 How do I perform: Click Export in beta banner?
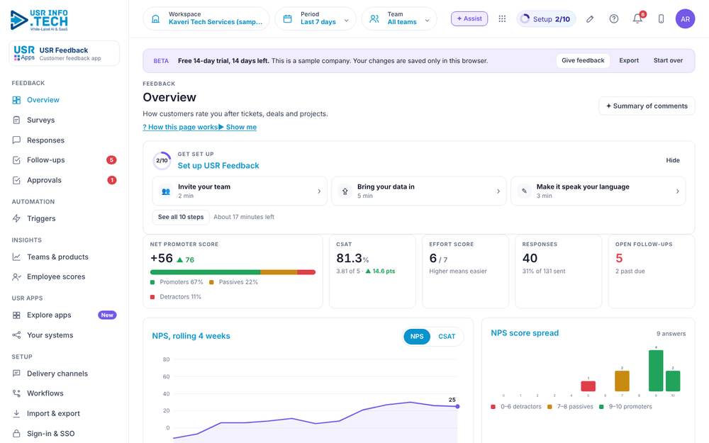[629, 60]
